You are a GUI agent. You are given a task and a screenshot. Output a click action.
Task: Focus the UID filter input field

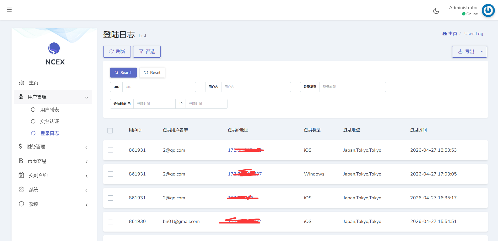[x=159, y=87]
